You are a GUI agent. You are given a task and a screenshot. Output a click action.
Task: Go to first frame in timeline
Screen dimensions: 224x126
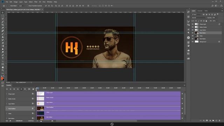(x=7, y=89)
